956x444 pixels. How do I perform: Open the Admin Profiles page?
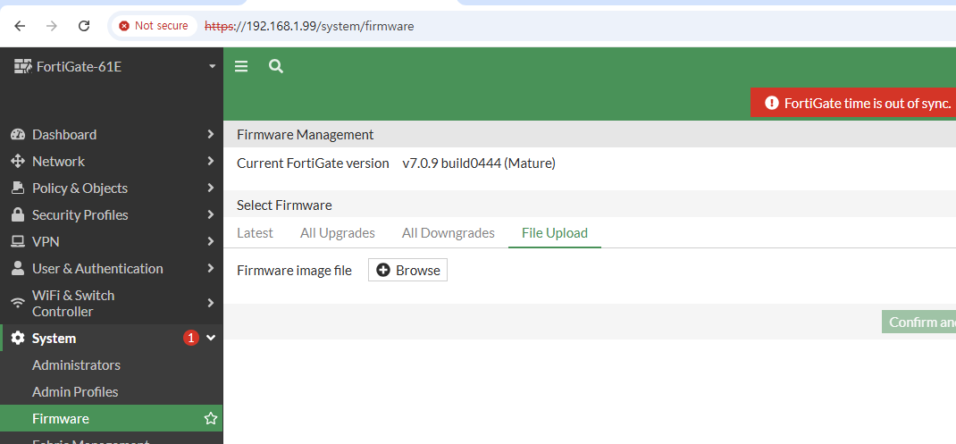point(75,392)
